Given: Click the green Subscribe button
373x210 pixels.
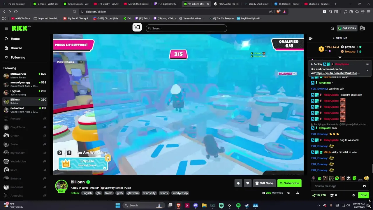Looking at the screenshot, I should tap(289, 183).
